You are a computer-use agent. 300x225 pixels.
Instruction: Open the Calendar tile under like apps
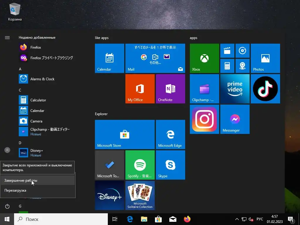point(110,58)
